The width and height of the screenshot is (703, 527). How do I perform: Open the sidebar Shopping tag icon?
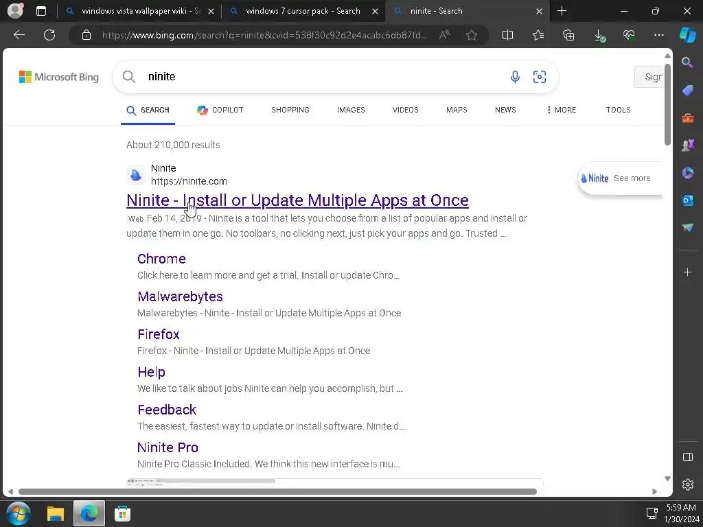click(x=687, y=91)
